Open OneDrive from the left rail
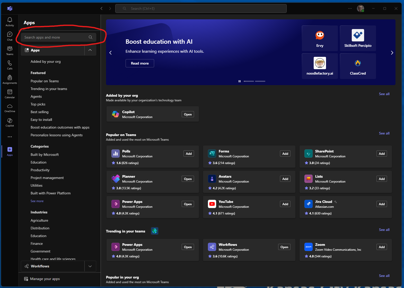Screen dimensions: 404x288 click(10, 108)
